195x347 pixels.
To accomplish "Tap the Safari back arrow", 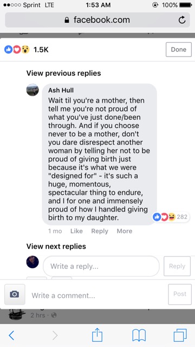I will (11, 336).
